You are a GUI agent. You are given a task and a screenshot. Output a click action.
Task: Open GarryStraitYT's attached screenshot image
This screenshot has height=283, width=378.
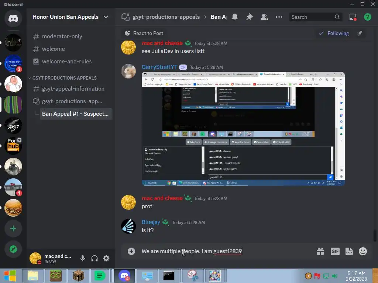[x=243, y=129]
